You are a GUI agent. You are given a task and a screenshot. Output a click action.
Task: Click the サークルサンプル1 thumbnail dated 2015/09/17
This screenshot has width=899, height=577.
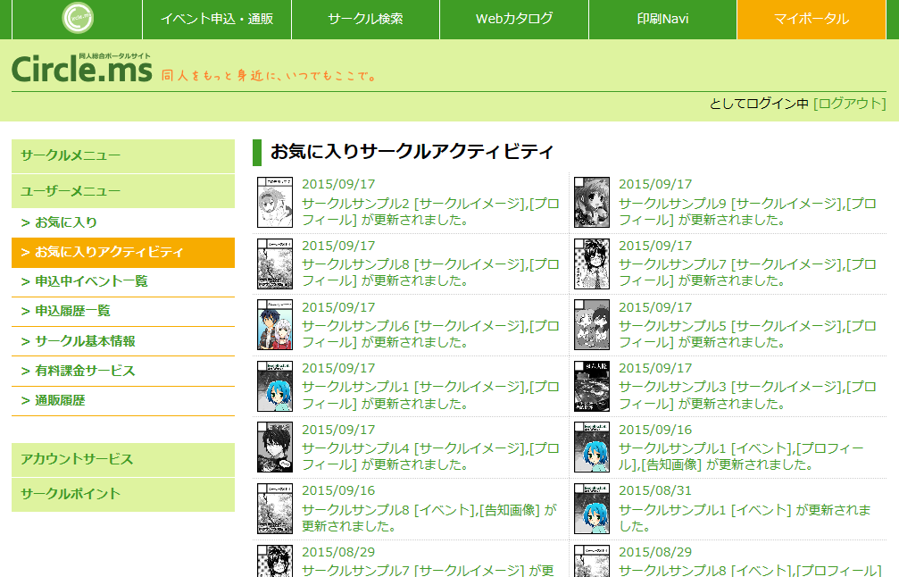click(275, 386)
